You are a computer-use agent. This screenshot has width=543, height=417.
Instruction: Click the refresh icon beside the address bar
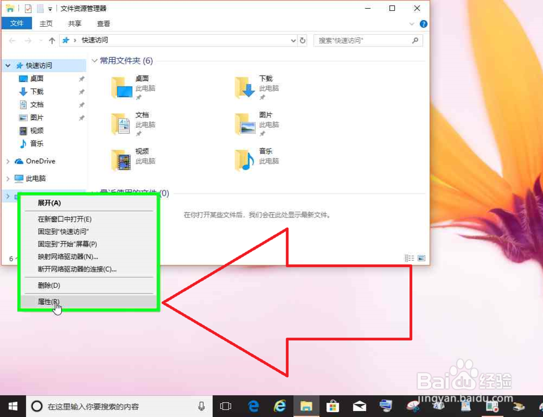pyautogui.click(x=302, y=40)
